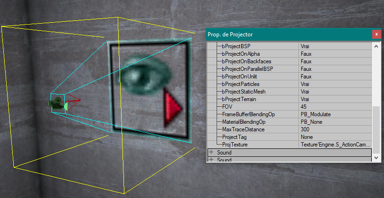Select the Projector camera actor icon
The height and width of the screenshot is (198, 384).
coord(58,103)
